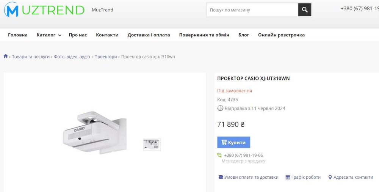
Task: Click the home icon in breadcrumbs
Action: pyautogui.click(x=6, y=57)
